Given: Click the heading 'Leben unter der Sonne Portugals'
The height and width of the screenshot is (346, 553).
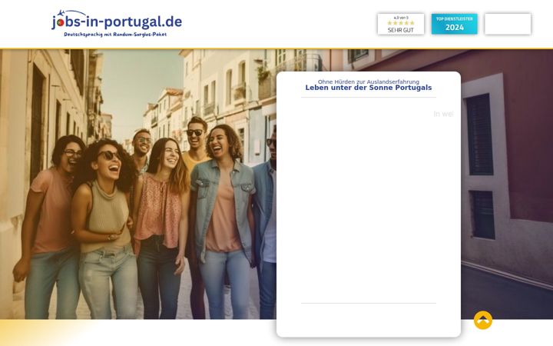Looking at the screenshot, I should [368, 88].
